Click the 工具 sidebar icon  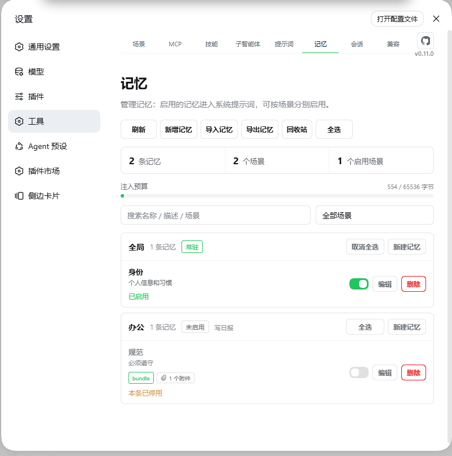pos(19,121)
